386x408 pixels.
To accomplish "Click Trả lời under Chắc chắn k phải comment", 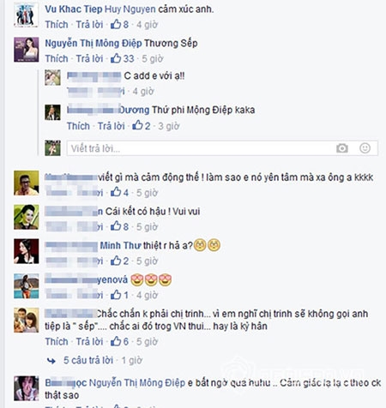I will tap(89, 341).
